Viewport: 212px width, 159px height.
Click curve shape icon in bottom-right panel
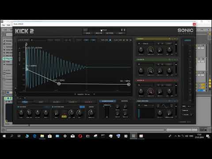(164, 105)
